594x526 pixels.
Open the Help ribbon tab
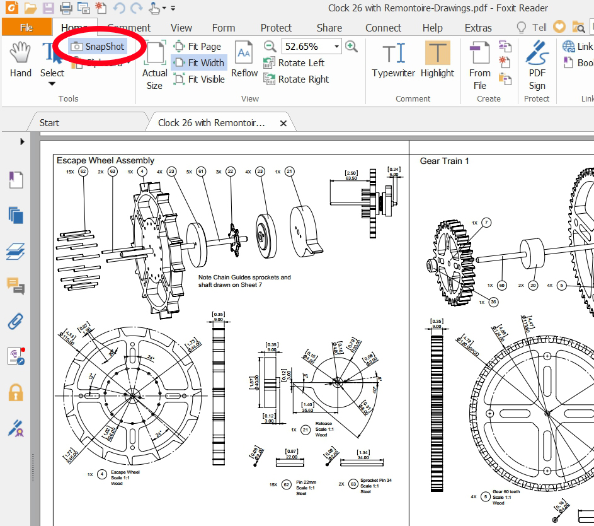(432, 28)
